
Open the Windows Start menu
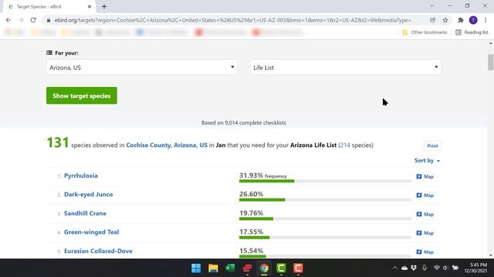coord(196,269)
